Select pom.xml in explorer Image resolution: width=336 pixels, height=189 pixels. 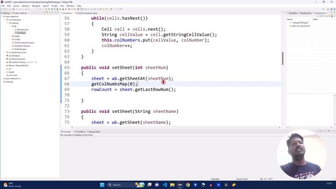tap(13, 75)
